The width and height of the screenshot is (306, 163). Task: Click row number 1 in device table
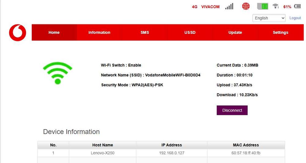coord(53,153)
